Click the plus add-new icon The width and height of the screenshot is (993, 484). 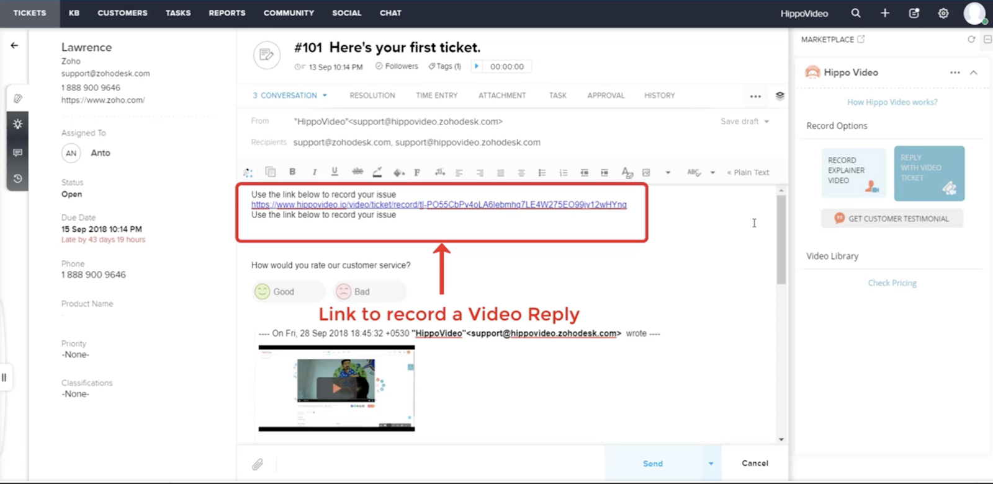click(x=885, y=13)
